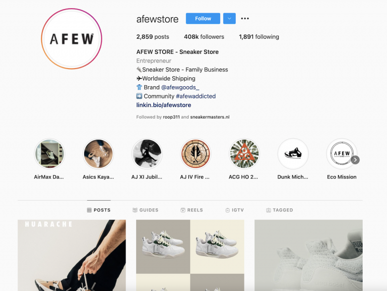Open the AirMax Day story highlight
Viewport: 387px width, 291px height.
pos(49,154)
